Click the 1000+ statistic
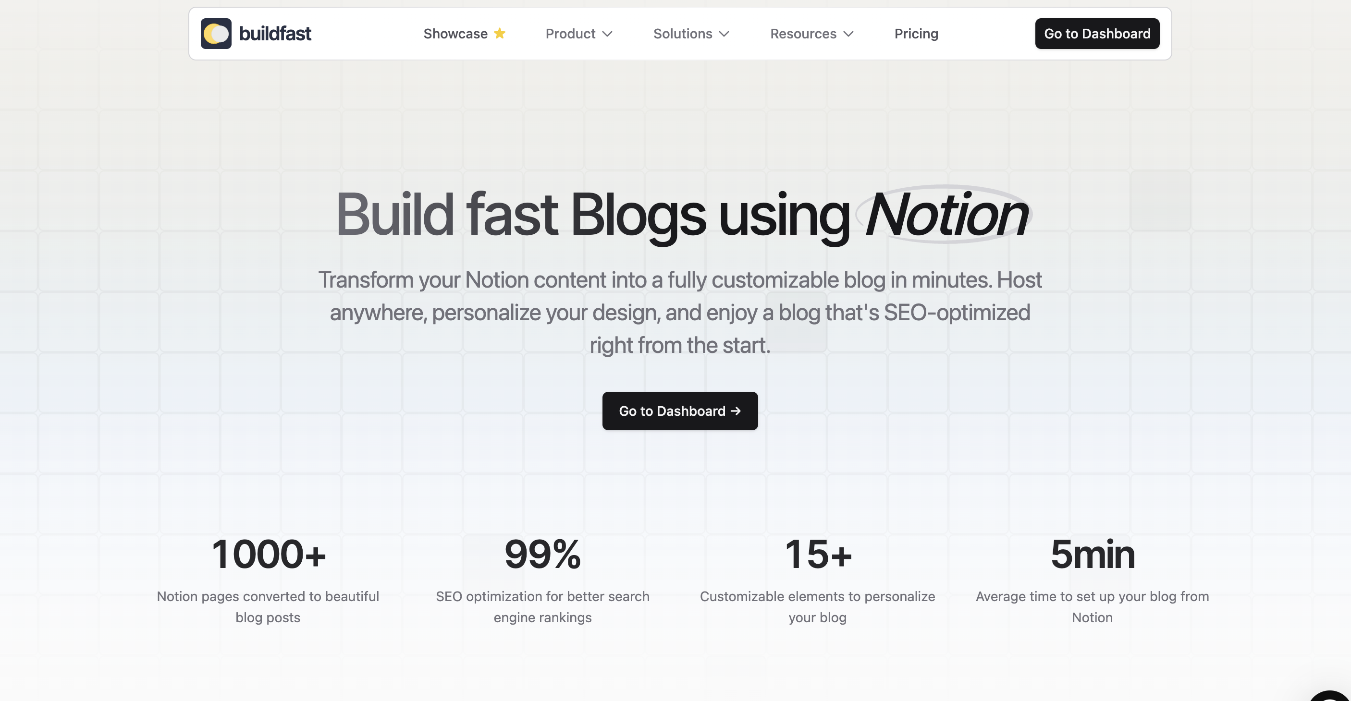 [268, 554]
